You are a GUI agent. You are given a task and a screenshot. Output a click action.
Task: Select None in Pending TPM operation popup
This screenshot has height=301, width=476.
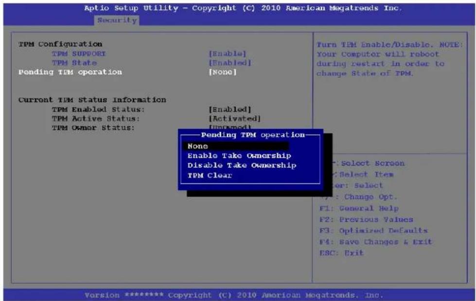pyautogui.click(x=236, y=146)
